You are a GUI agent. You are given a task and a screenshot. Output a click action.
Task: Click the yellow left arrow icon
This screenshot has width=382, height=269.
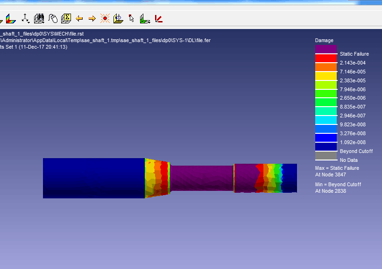coord(79,19)
